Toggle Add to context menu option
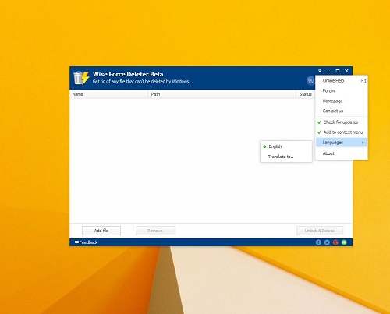 coord(342,132)
